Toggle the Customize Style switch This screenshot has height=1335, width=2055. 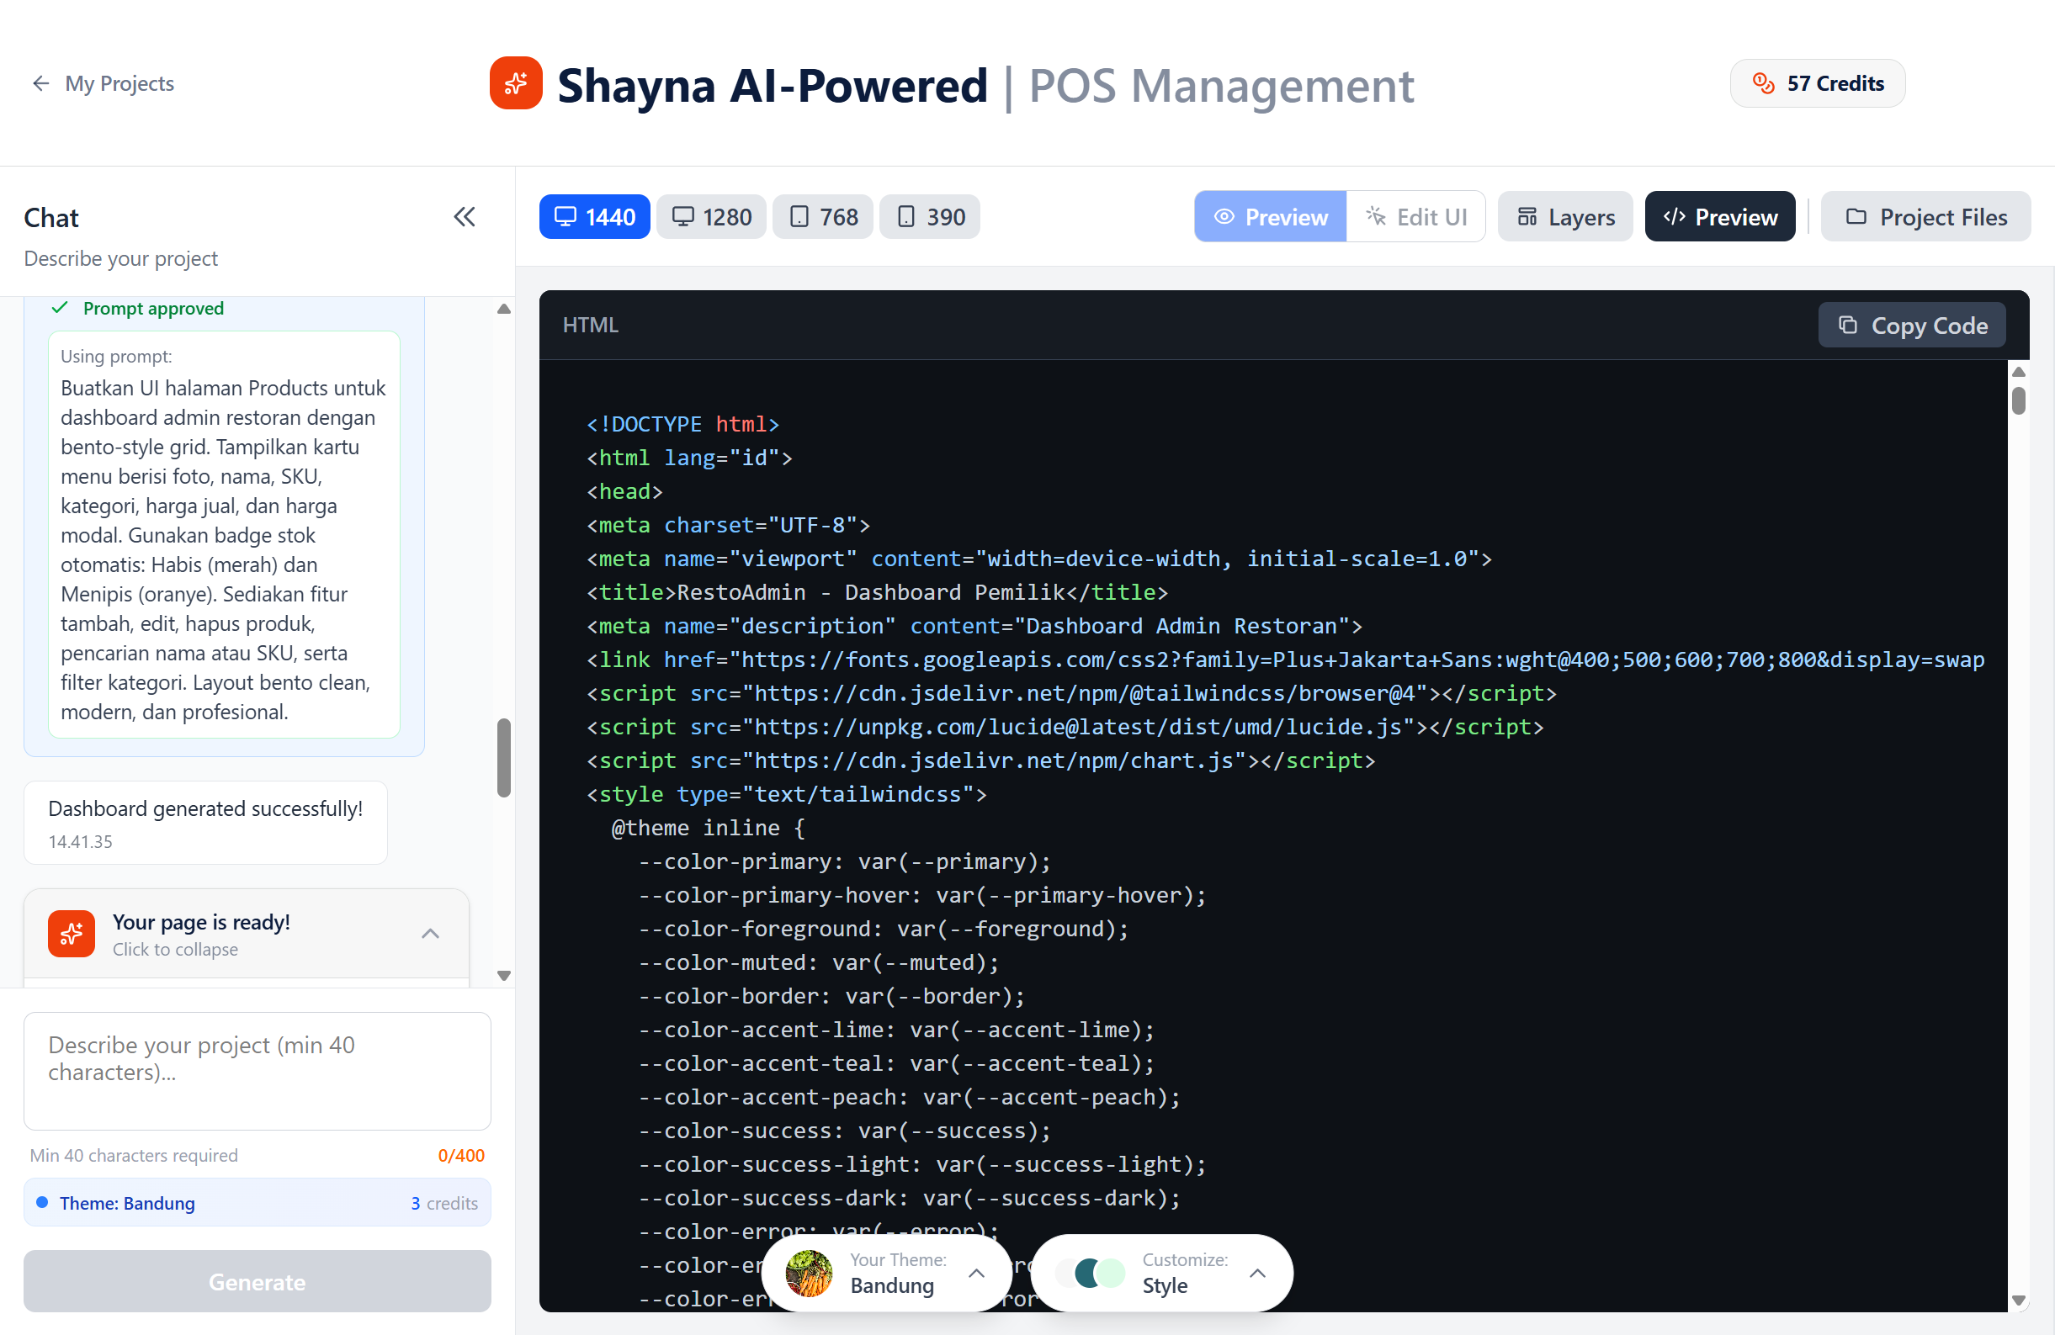pos(1091,1273)
